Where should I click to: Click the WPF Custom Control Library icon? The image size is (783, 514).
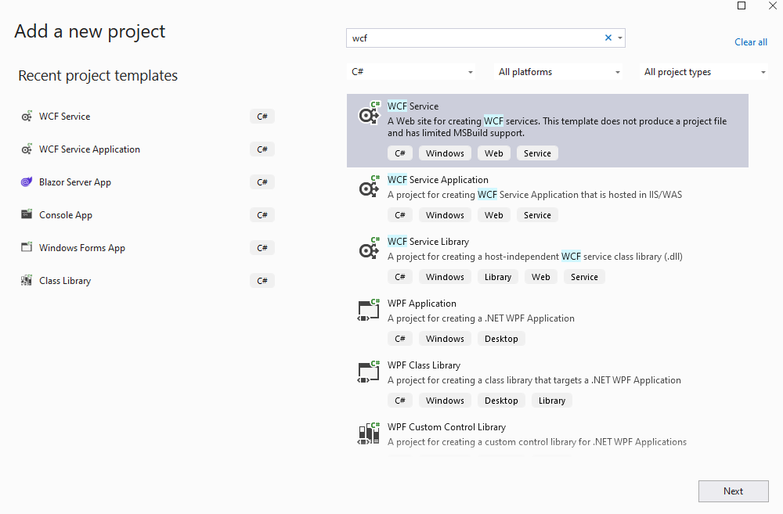tap(369, 433)
